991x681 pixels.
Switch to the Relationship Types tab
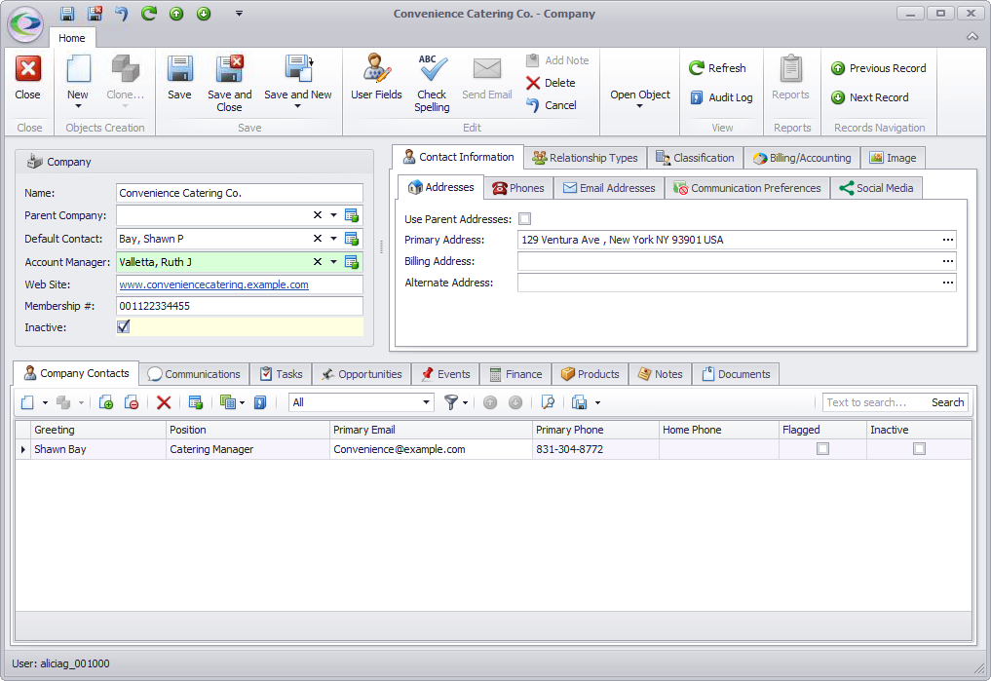(586, 158)
